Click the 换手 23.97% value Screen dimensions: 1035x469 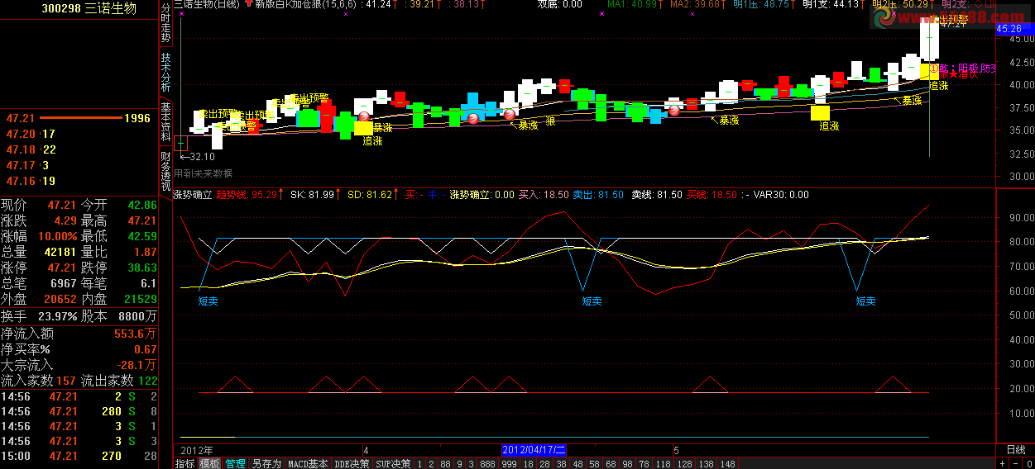tap(56, 316)
